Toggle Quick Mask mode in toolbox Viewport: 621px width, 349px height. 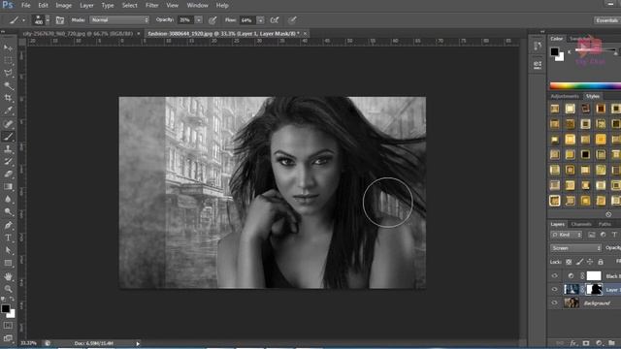pos(8,326)
